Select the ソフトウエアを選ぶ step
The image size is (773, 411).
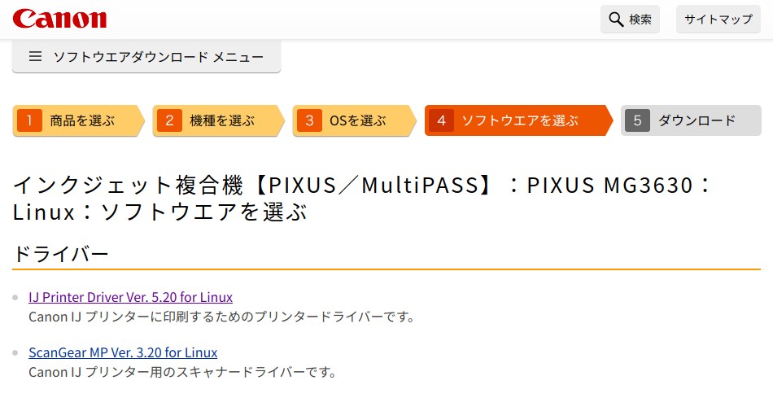[x=518, y=120]
